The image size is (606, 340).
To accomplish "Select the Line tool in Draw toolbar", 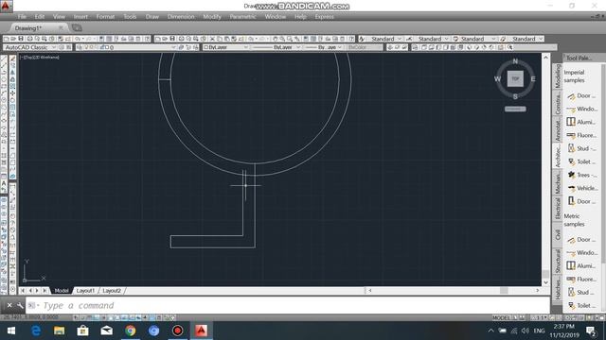I will tap(4, 59).
